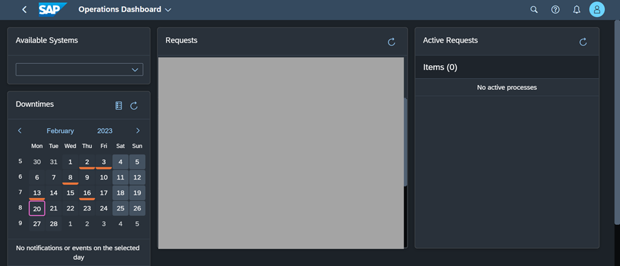Select Saturday February 4
This screenshot has width=620, height=266.
121,162
